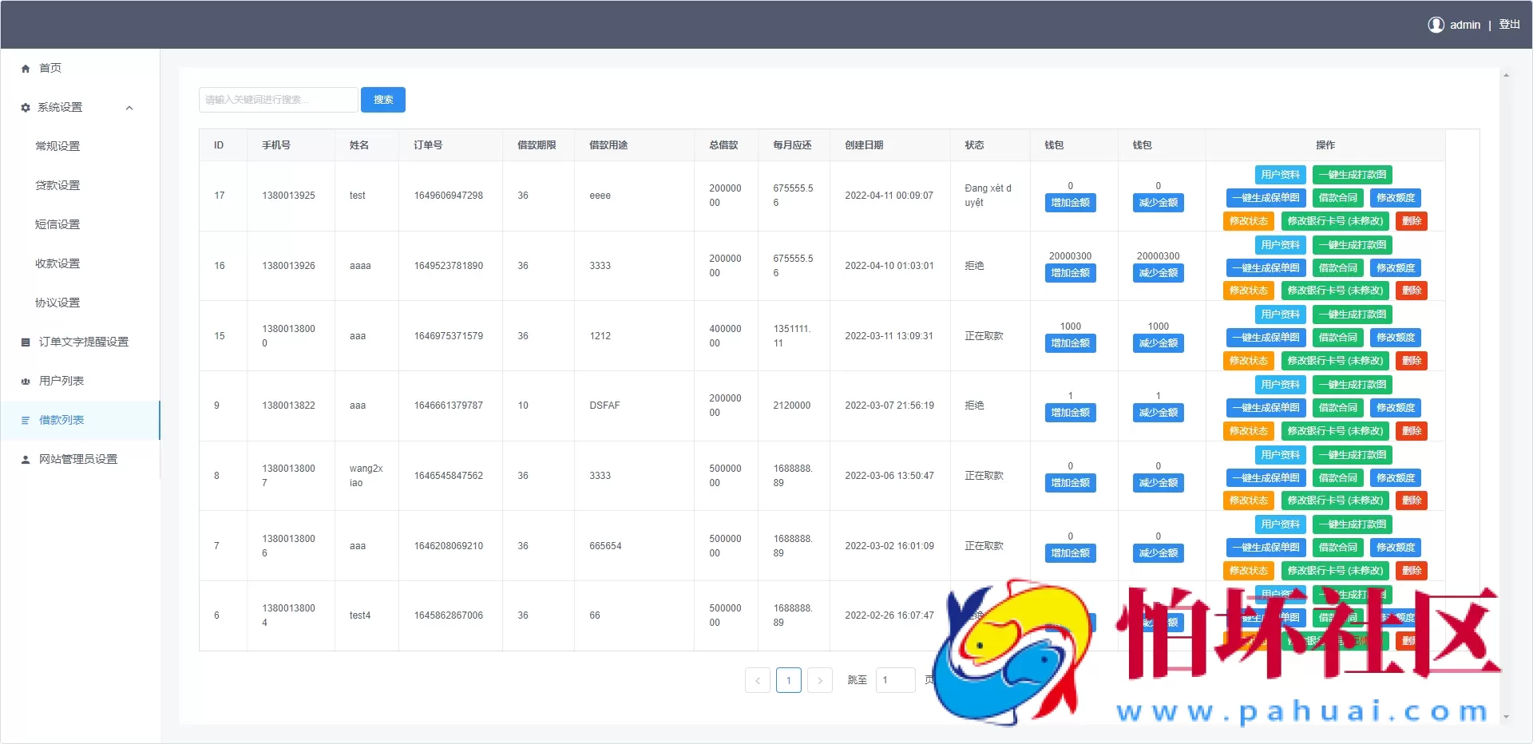Viewport: 1533px width, 744px height.
Task: Click the loan list icon in sidebar
Action: [26, 421]
